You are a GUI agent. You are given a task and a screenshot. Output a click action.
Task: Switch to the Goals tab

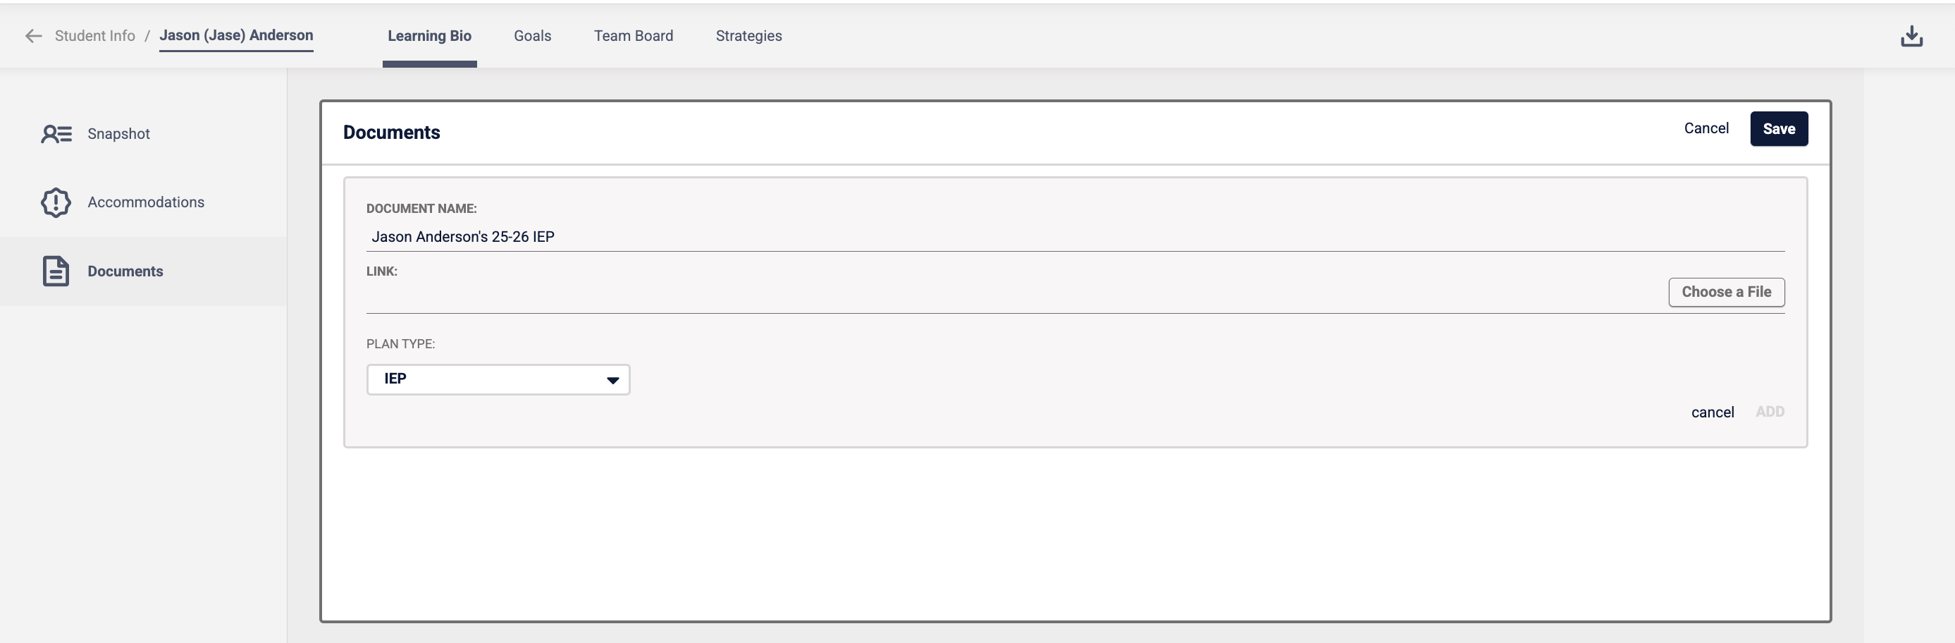click(x=532, y=36)
